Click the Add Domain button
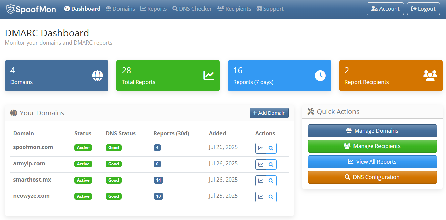Viewport: 446px width, 220px height. coord(269,113)
